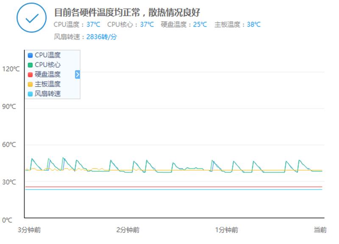Hide the 主板温度 series via its legend label
Viewport: 339px width, 244px height.
[47, 84]
